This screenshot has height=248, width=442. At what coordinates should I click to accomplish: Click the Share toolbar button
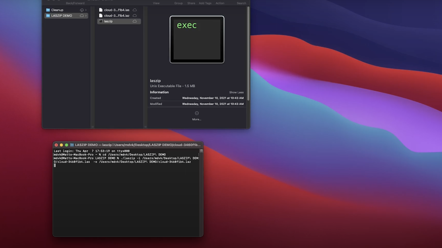pyautogui.click(x=191, y=3)
